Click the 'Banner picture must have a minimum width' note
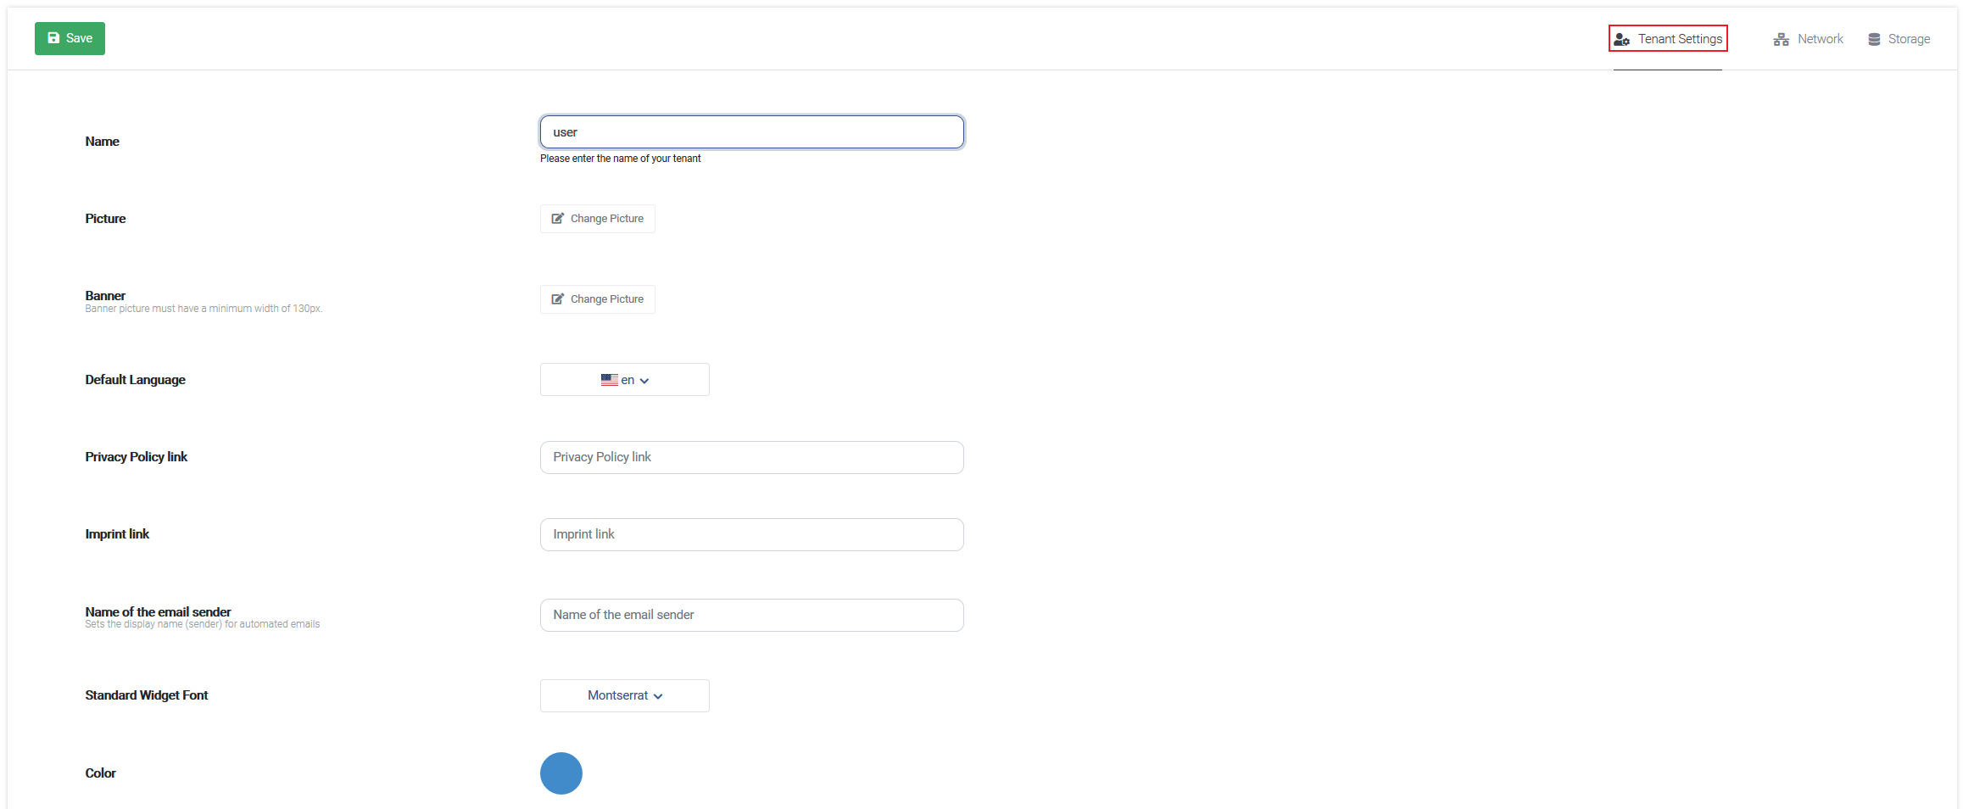The height and width of the screenshot is (809, 1963). 204,309
